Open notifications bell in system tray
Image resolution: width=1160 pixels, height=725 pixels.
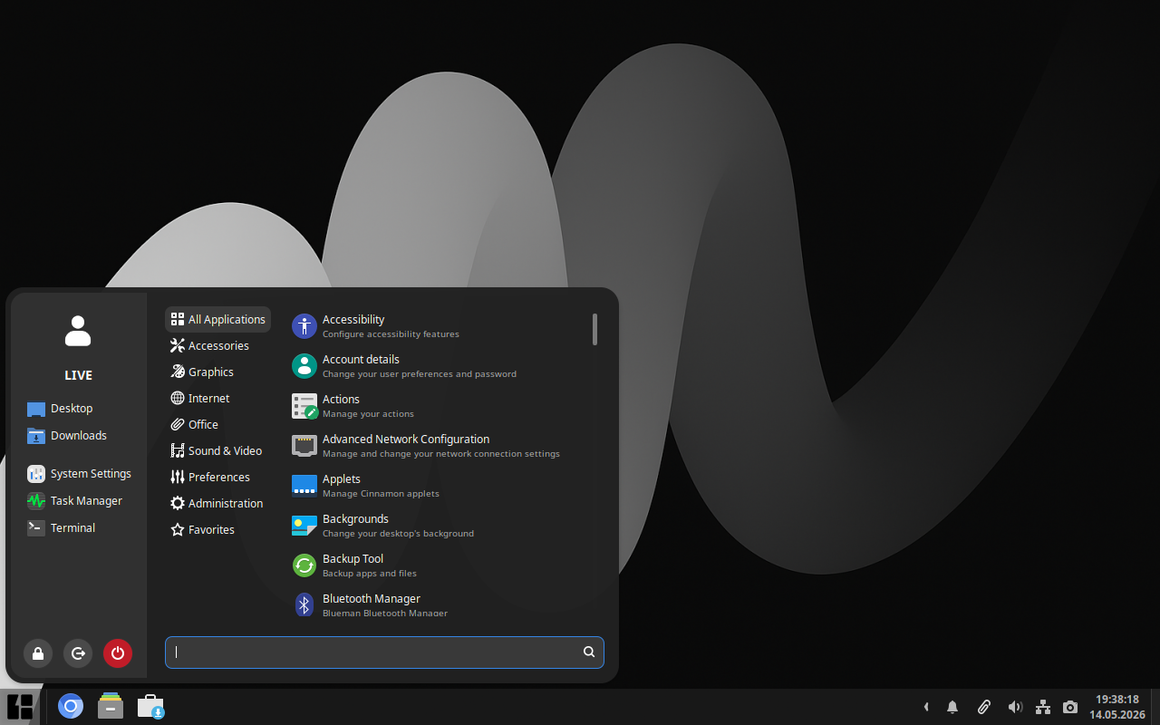point(952,707)
